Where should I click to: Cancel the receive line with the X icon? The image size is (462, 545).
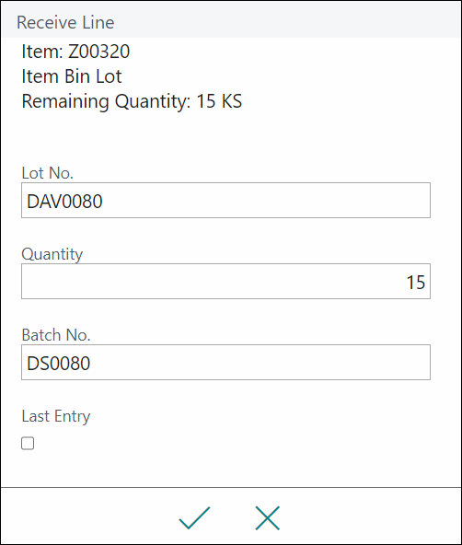click(268, 518)
